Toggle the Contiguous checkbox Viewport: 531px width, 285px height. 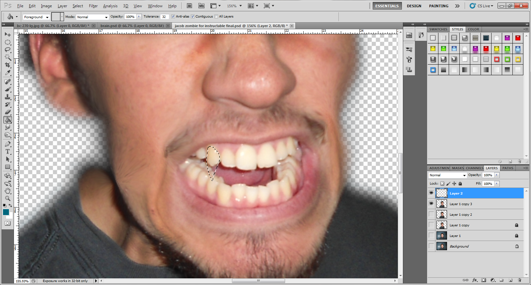point(192,17)
